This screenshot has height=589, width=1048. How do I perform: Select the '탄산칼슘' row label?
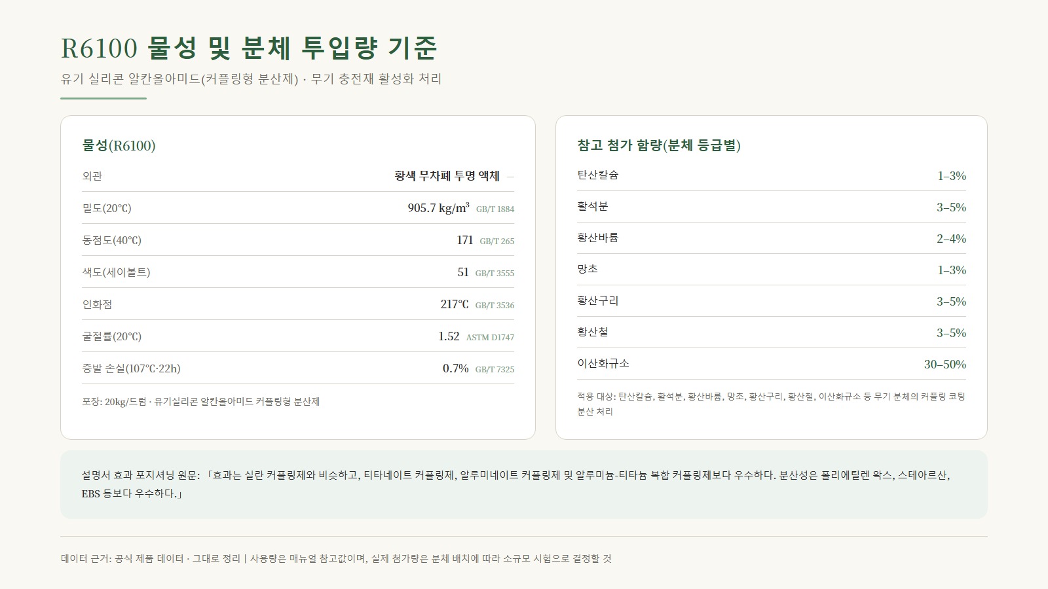(598, 175)
